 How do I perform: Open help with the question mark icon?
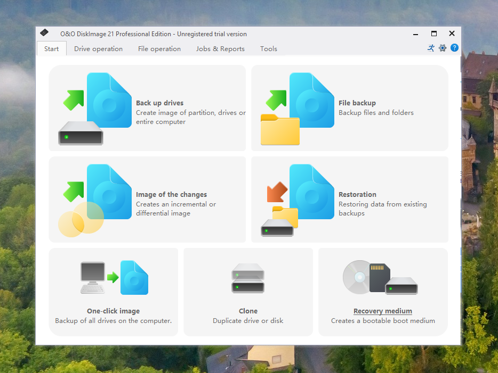[454, 48]
